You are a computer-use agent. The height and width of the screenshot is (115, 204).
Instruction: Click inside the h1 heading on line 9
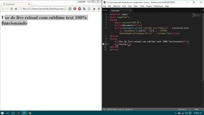pos(150,42)
